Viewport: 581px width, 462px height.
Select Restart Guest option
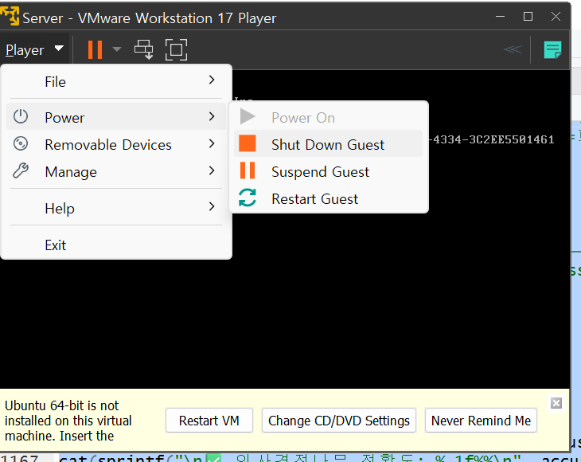pyautogui.click(x=328, y=198)
